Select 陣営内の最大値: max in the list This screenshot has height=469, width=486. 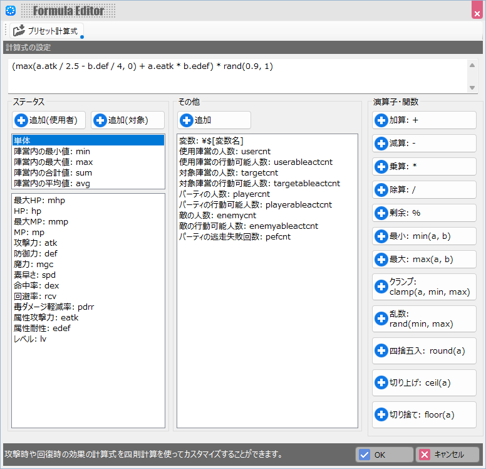click(53, 162)
